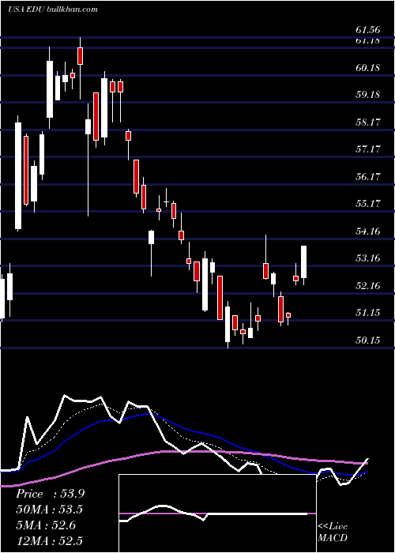Click the 'USA EDU bullkhan.com' chart title
The image size is (395, 553).
53,9
